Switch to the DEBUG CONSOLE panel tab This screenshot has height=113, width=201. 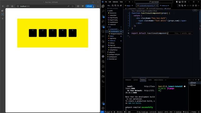pyautogui.click(x=159, y=80)
